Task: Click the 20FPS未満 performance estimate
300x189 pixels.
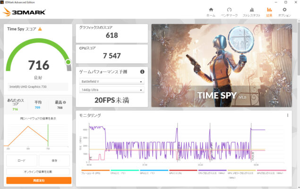Action: 112,100
